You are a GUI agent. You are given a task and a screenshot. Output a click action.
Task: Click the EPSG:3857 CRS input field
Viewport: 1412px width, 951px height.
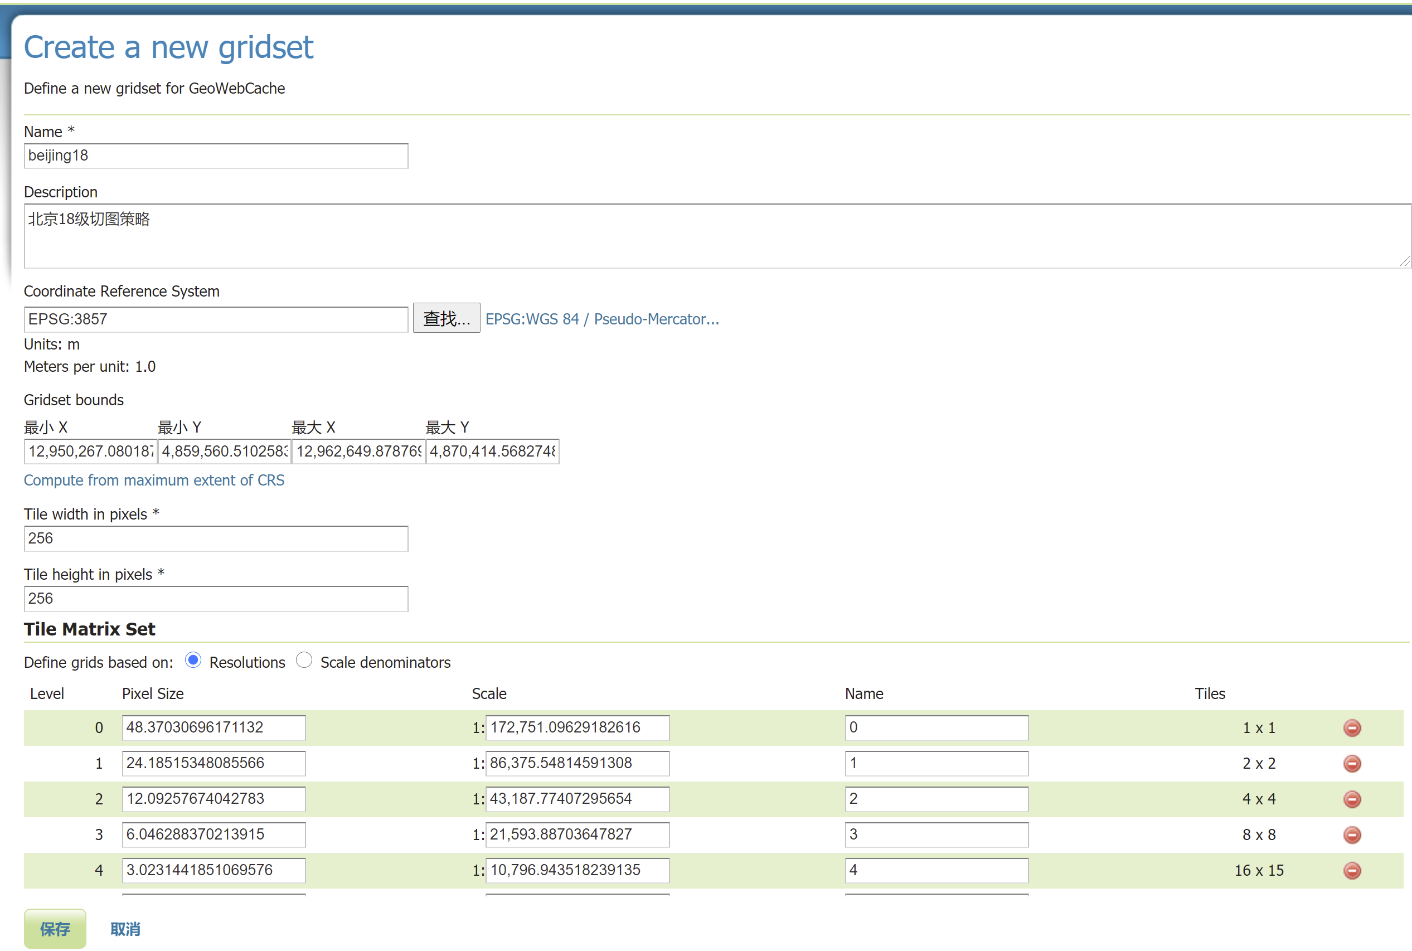pyautogui.click(x=215, y=319)
